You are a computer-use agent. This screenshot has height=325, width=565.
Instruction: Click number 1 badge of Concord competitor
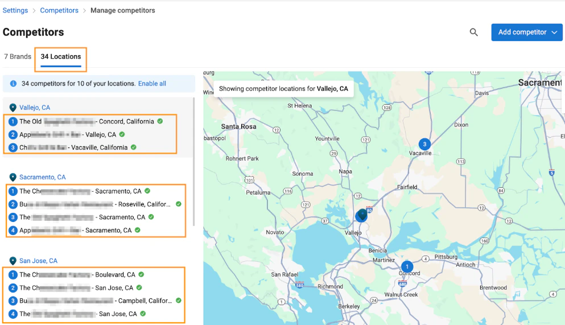[x=13, y=121]
